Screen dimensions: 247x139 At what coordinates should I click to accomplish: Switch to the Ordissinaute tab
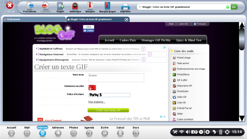(x=34, y=19)
